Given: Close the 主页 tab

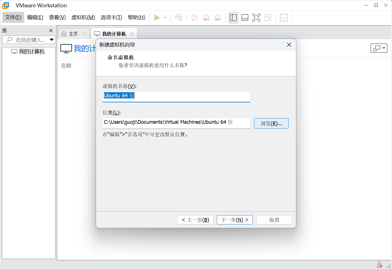Looking at the screenshot, I should pyautogui.click(x=84, y=34).
